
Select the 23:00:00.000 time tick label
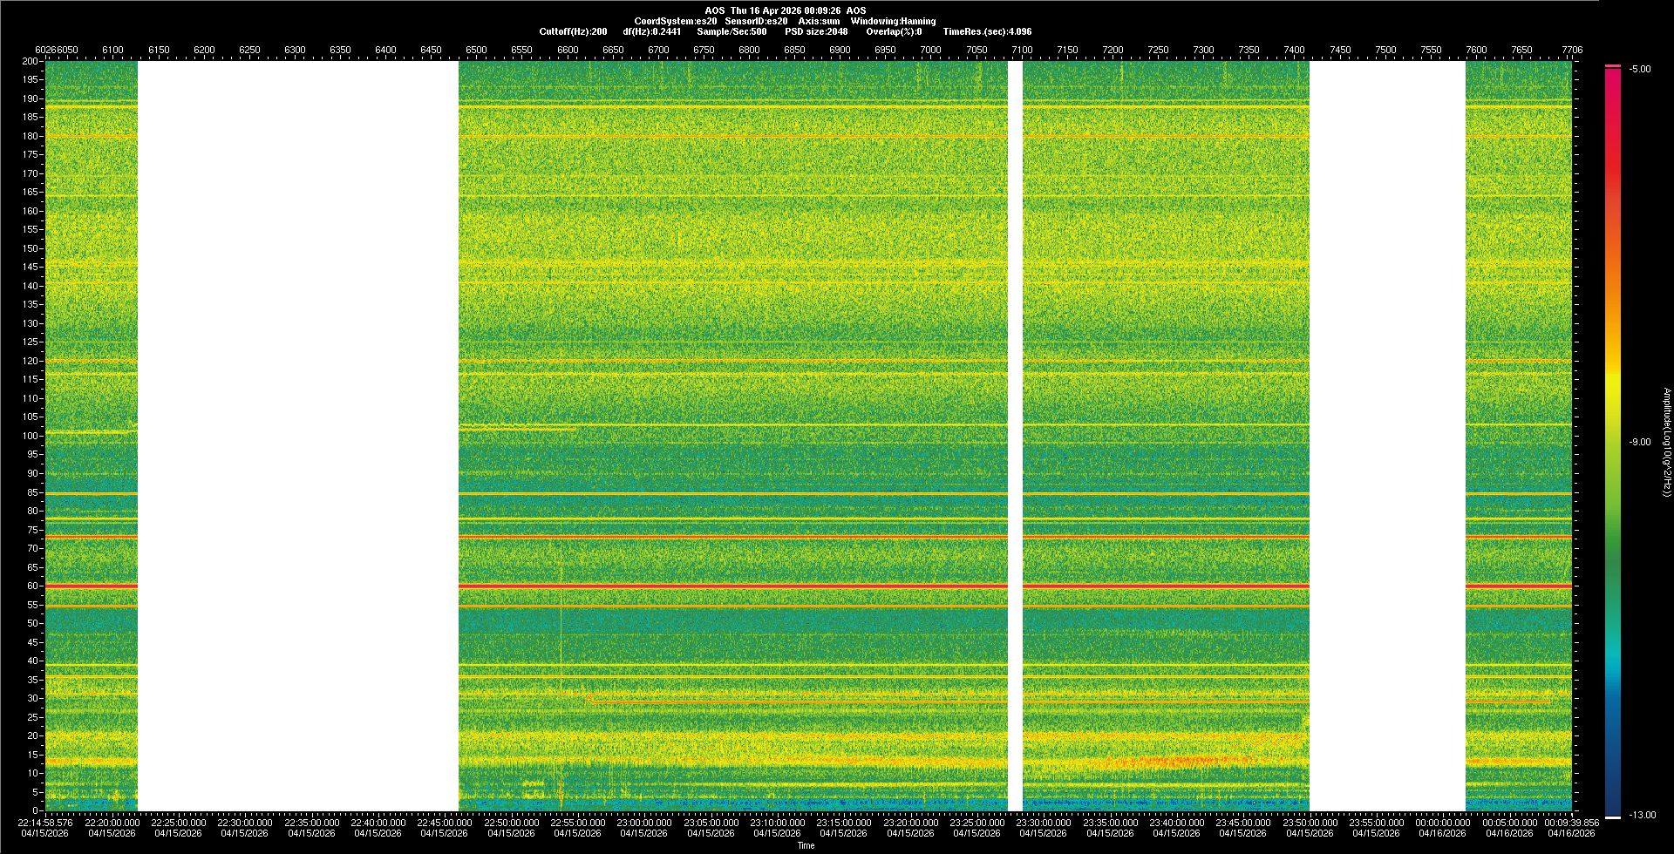(645, 823)
